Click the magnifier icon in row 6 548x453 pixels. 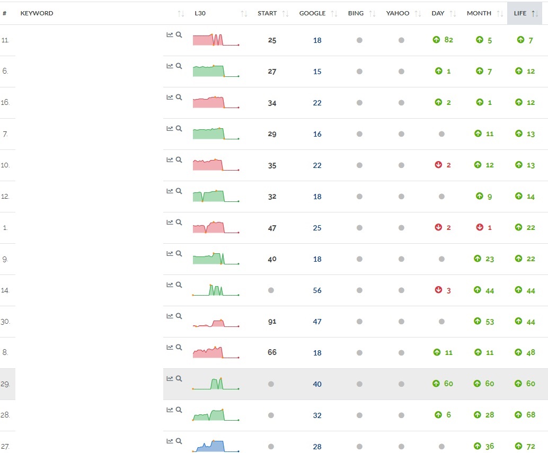pyautogui.click(x=179, y=66)
